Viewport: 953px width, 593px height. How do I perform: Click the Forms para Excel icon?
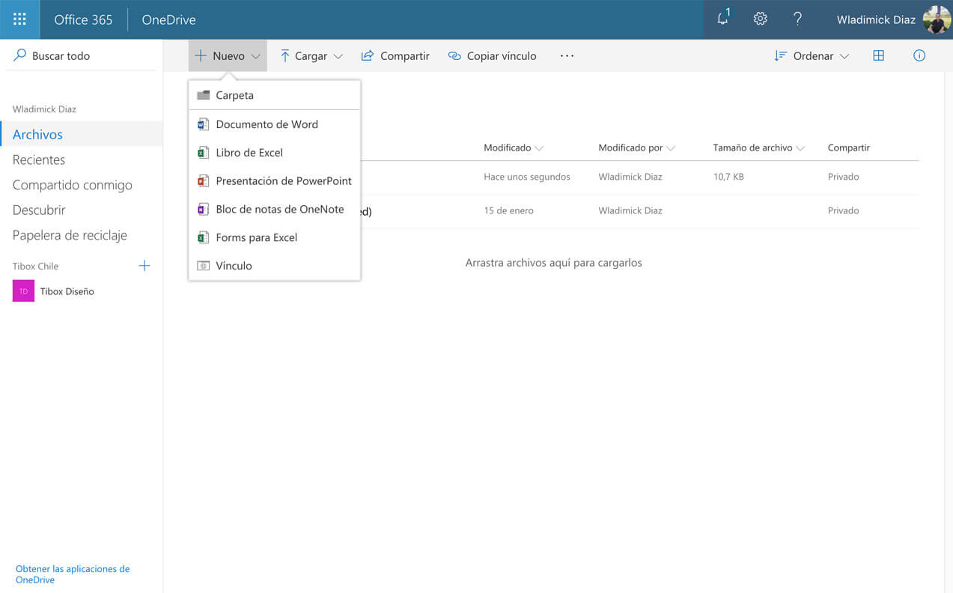point(203,237)
